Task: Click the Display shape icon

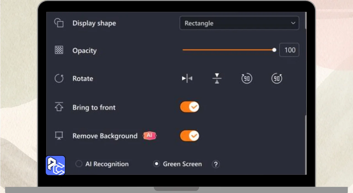Action: [59, 23]
